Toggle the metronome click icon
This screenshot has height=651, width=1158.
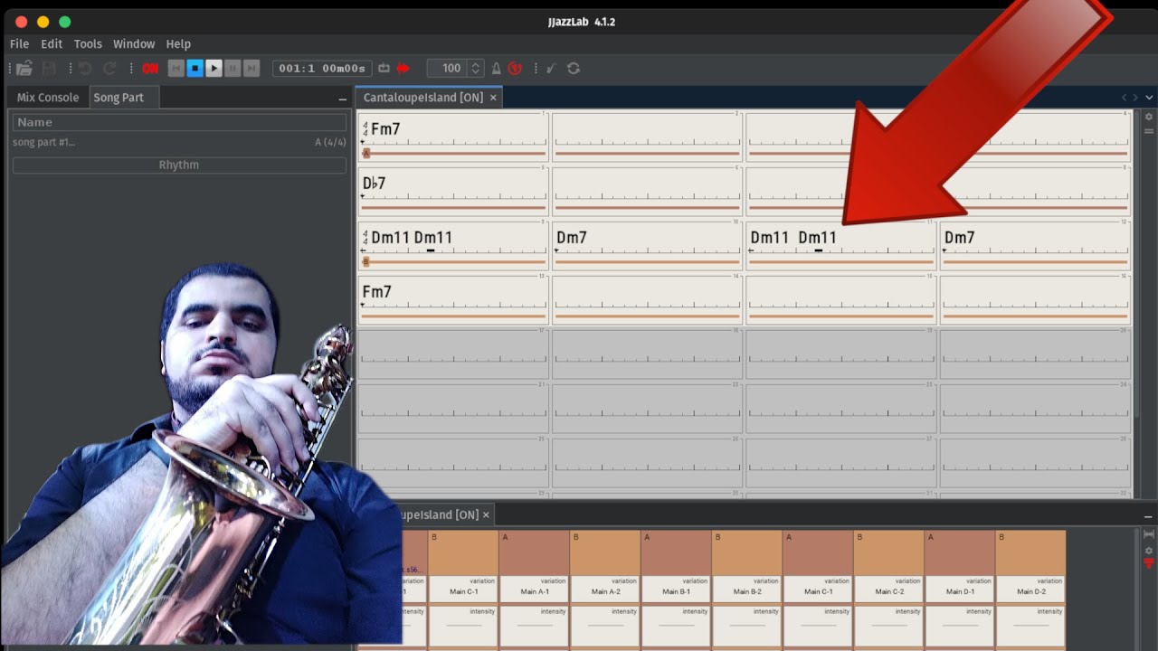(x=496, y=68)
